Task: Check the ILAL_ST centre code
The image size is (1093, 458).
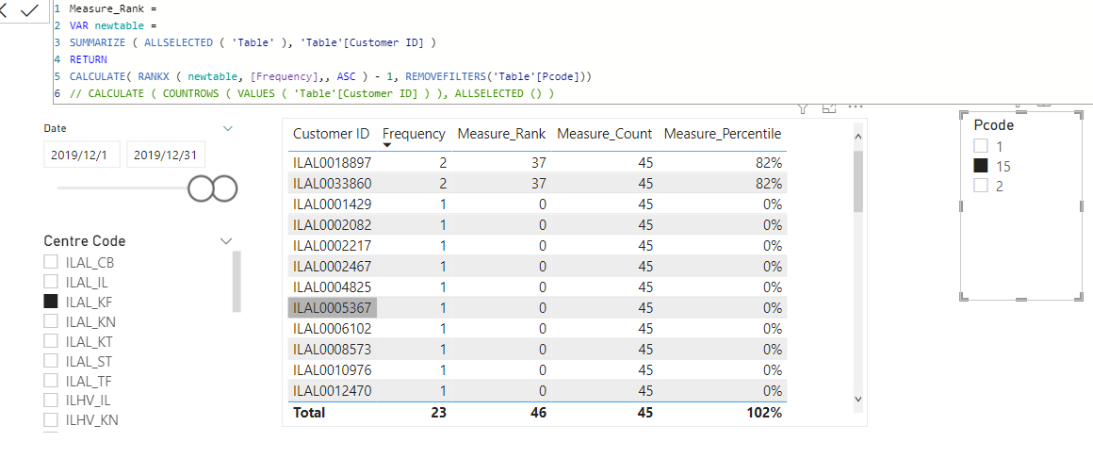Action: tap(51, 360)
